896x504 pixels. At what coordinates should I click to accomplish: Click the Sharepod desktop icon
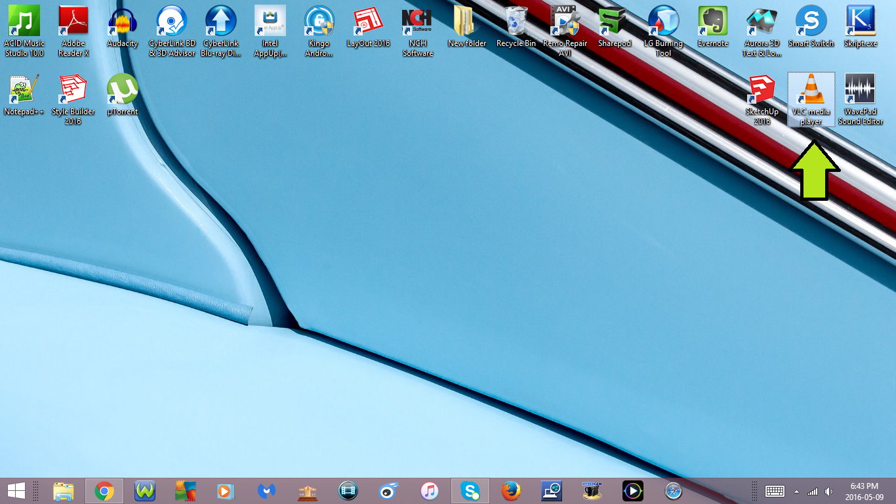pyautogui.click(x=615, y=28)
